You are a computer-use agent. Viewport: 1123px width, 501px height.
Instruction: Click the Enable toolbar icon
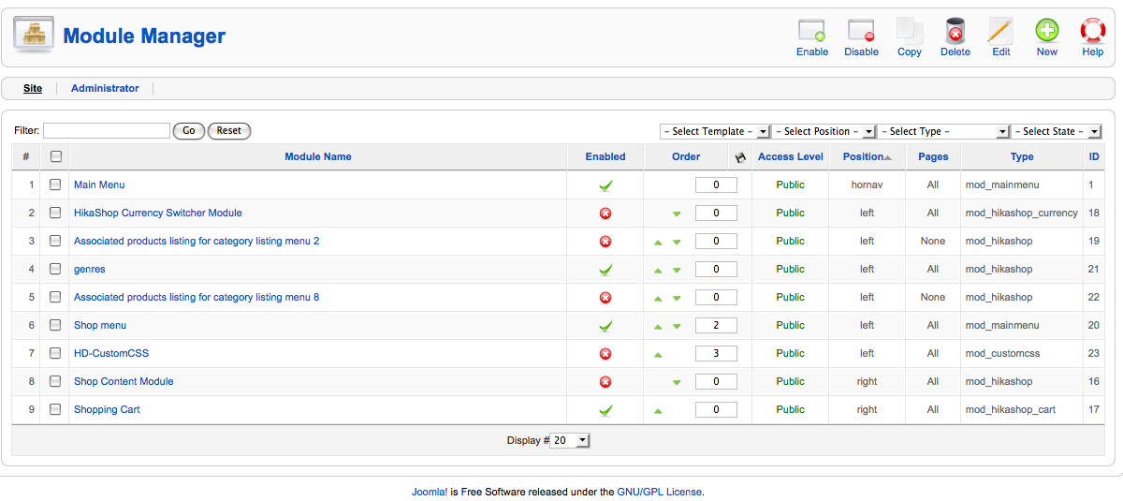pos(811,31)
